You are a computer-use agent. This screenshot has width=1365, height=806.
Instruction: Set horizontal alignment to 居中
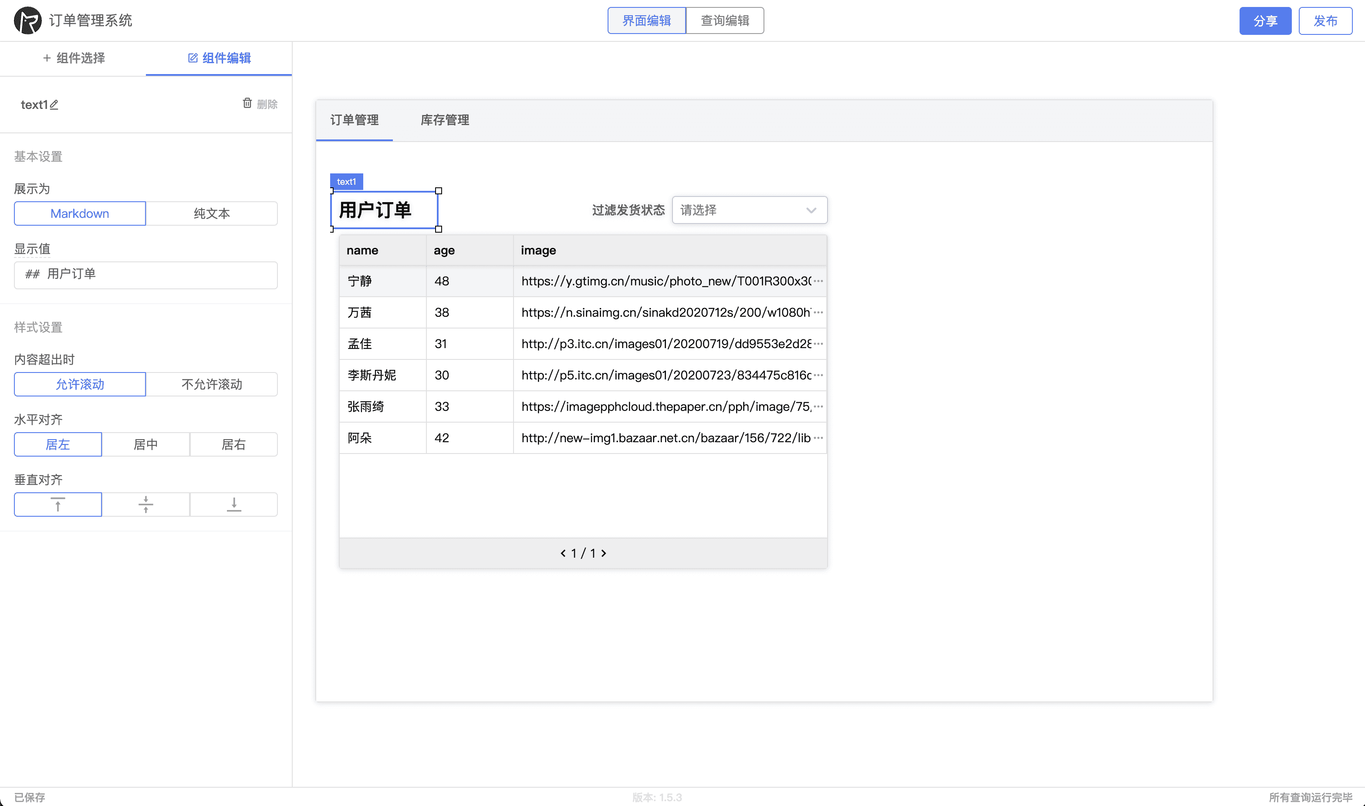(x=146, y=445)
